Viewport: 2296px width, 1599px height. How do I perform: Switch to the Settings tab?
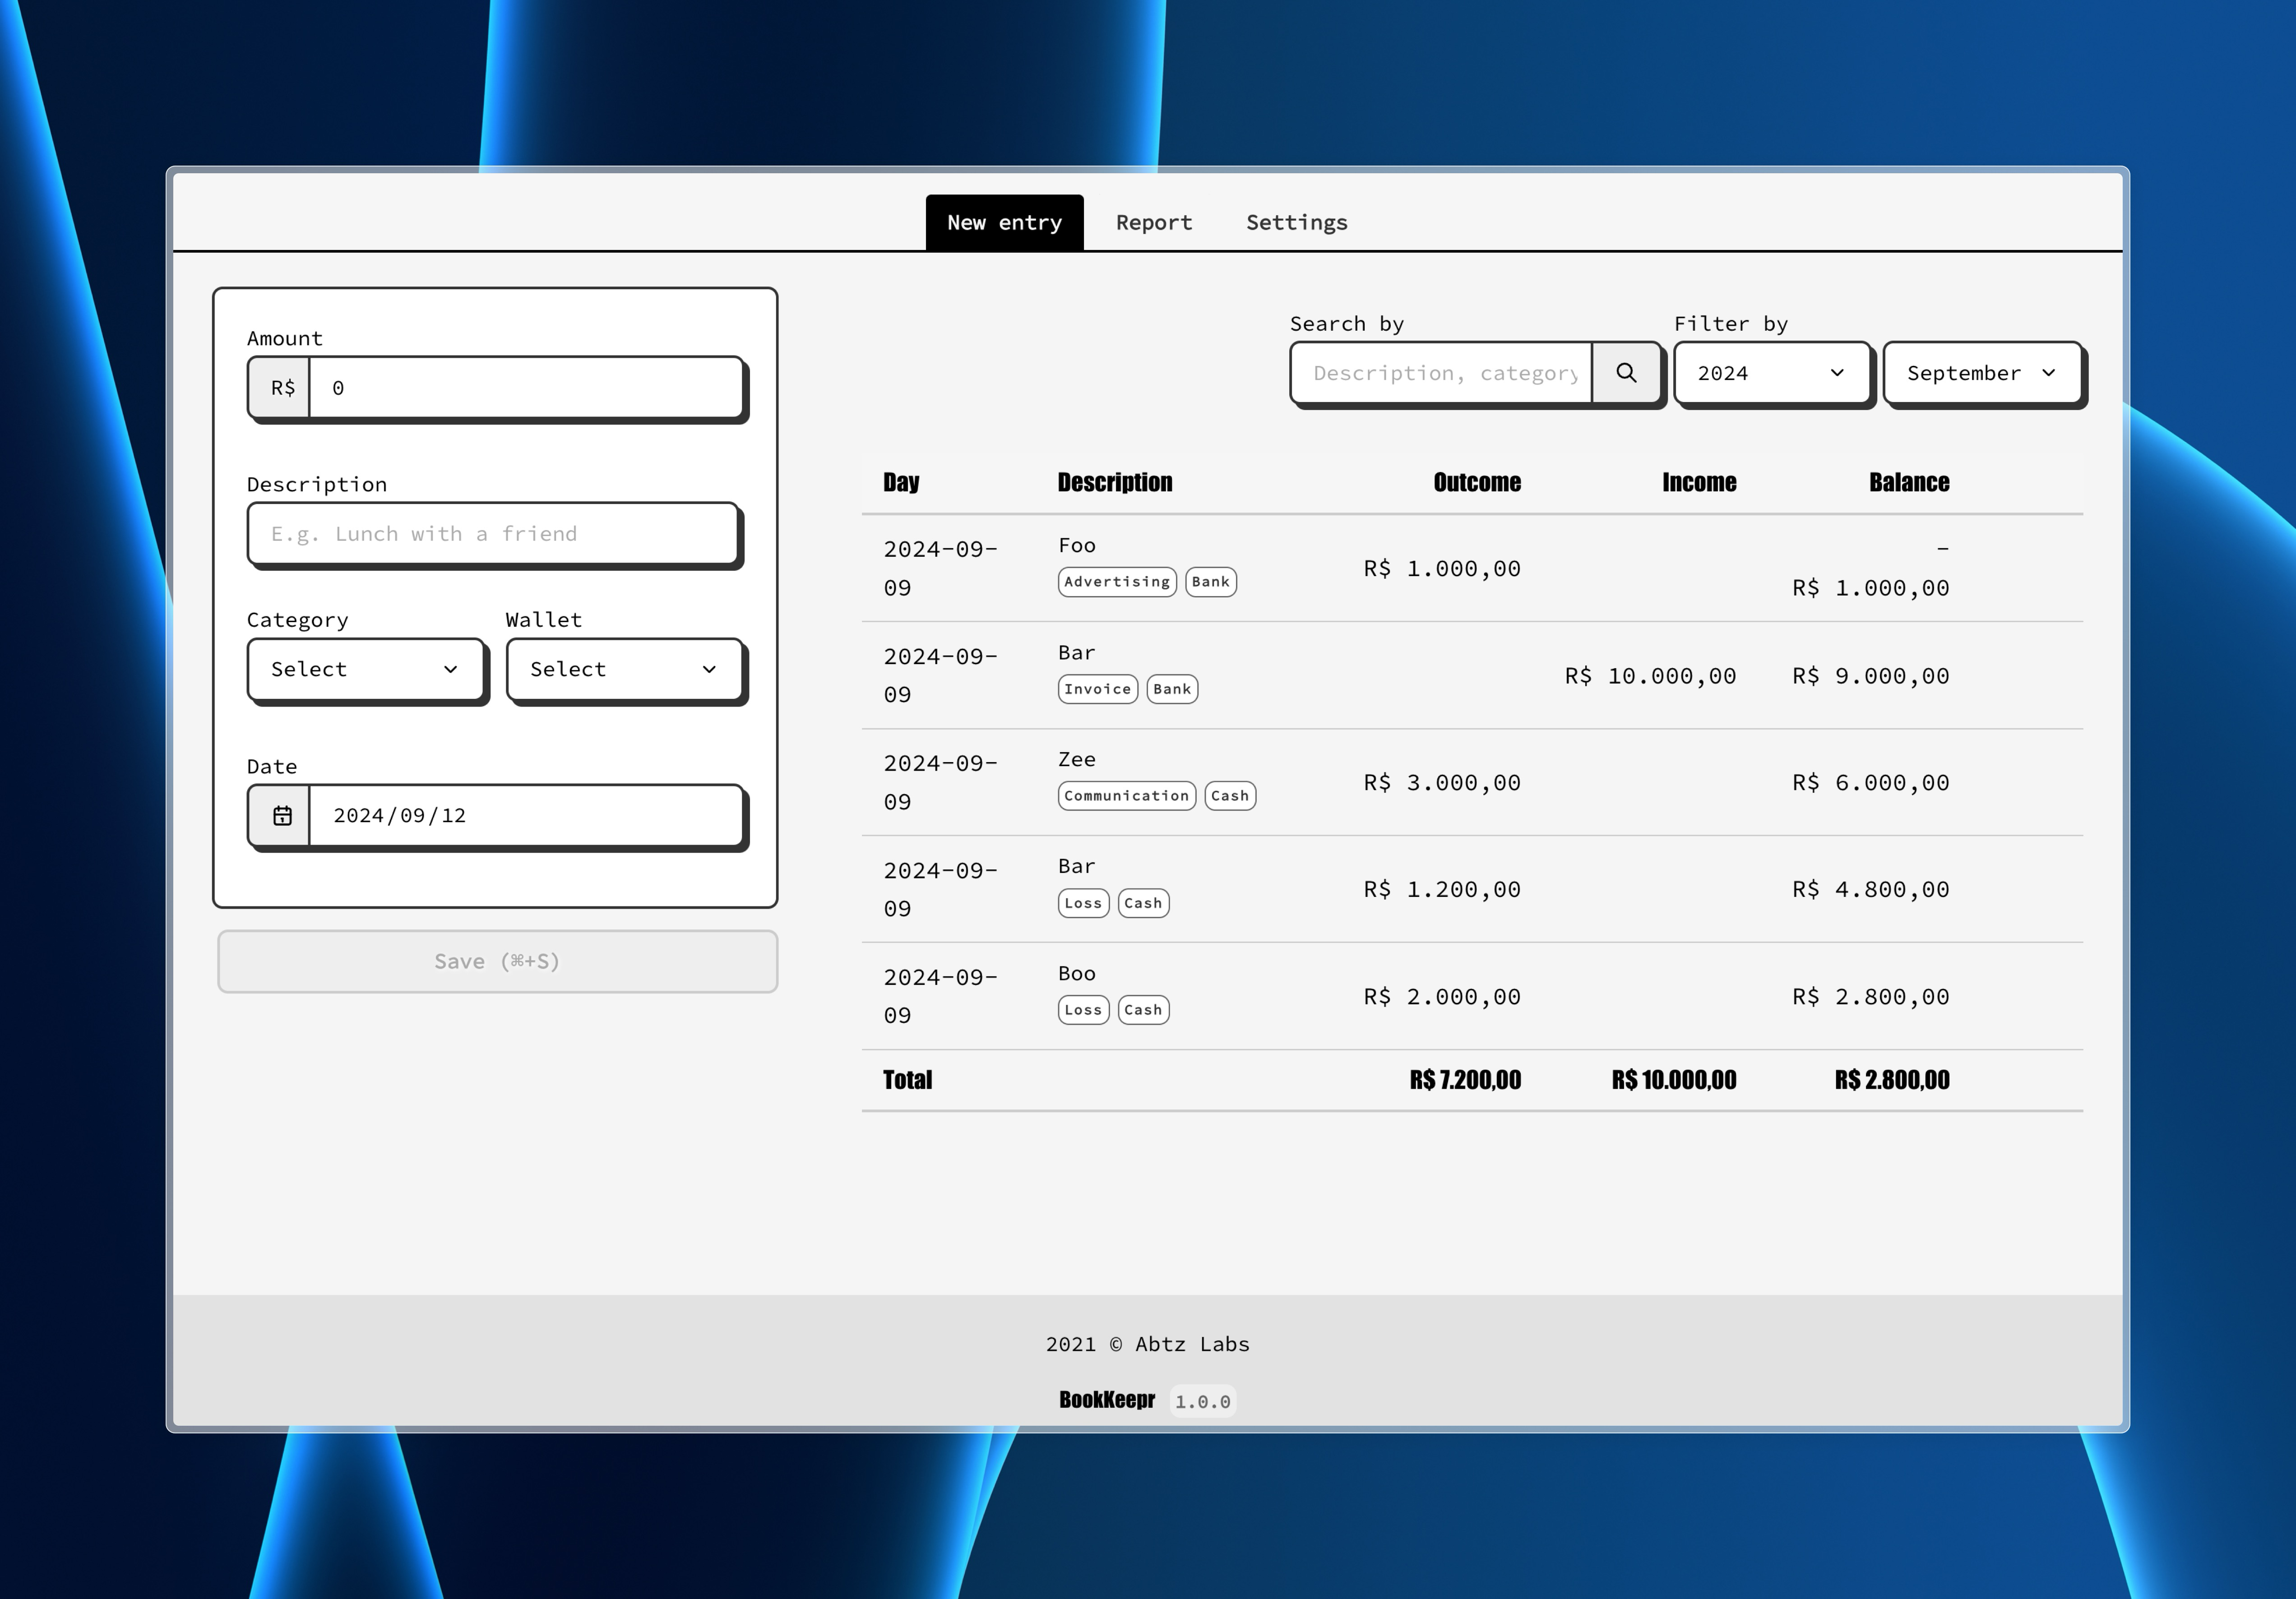(1298, 222)
